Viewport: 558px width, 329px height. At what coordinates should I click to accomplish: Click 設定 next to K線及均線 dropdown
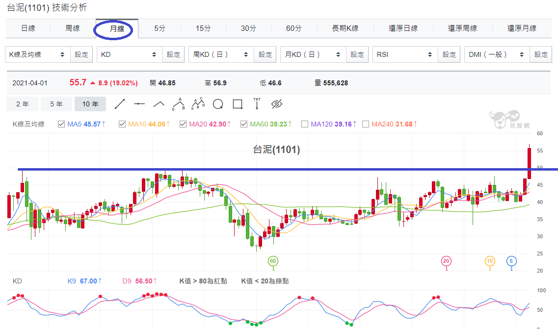81,54
